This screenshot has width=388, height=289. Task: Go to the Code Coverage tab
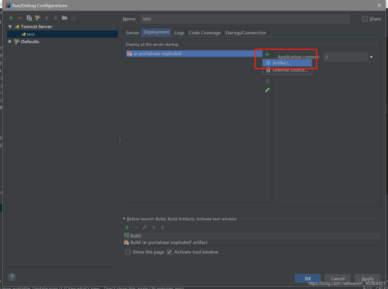click(205, 33)
